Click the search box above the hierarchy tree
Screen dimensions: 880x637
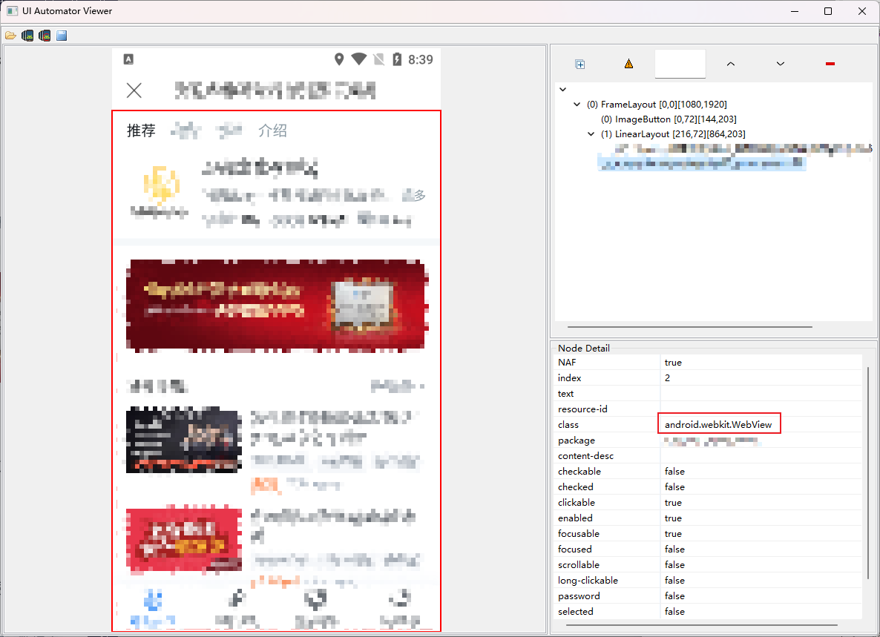click(680, 64)
